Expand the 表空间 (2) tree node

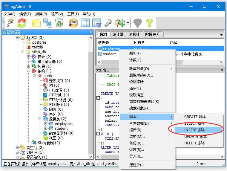tap(17, 148)
